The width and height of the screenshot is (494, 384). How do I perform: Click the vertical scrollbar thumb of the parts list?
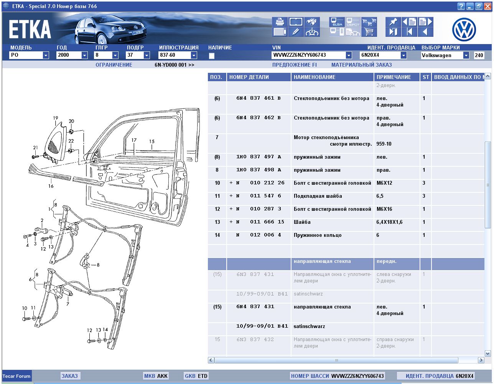coord(487,185)
